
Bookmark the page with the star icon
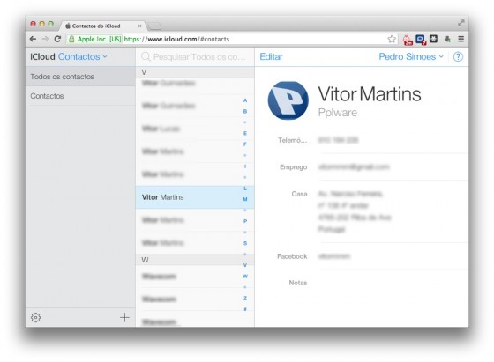pyautogui.click(x=392, y=39)
